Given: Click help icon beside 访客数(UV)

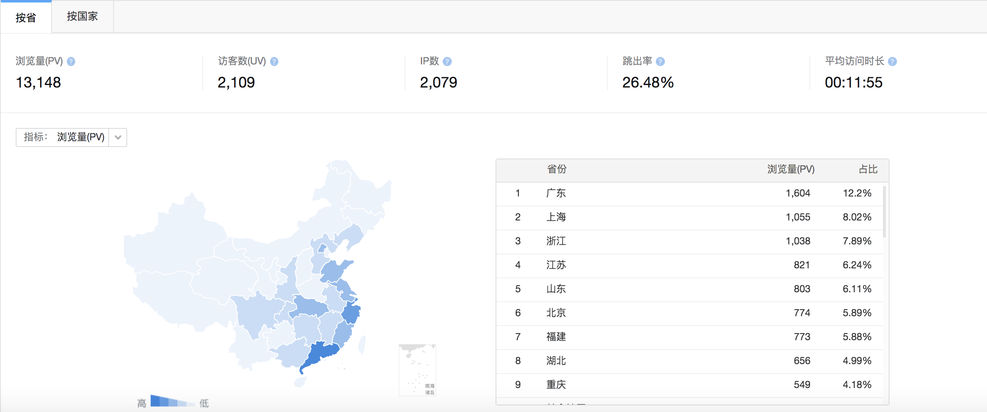Looking at the screenshot, I should tap(274, 62).
